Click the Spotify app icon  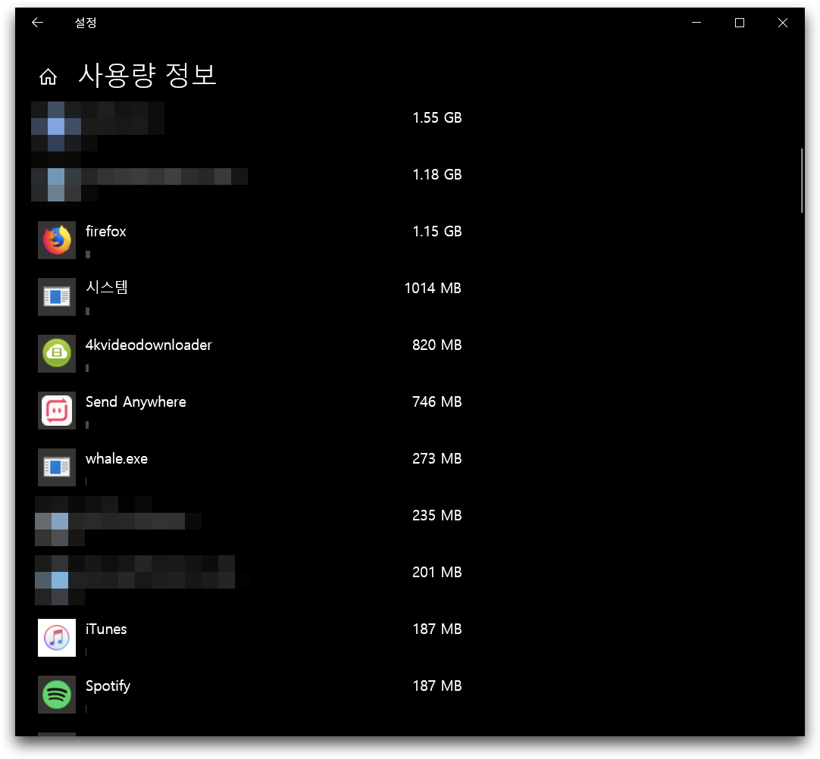coord(57,695)
